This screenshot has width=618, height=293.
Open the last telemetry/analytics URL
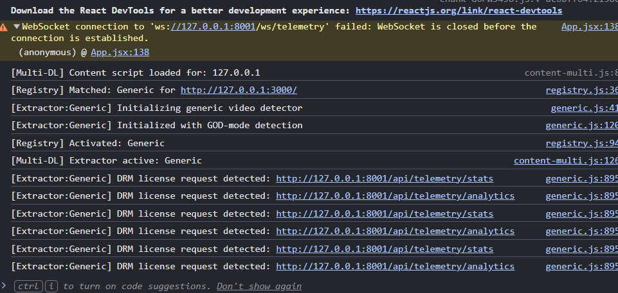(x=395, y=267)
